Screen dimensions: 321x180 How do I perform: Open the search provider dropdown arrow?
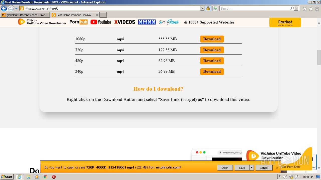(296, 8)
